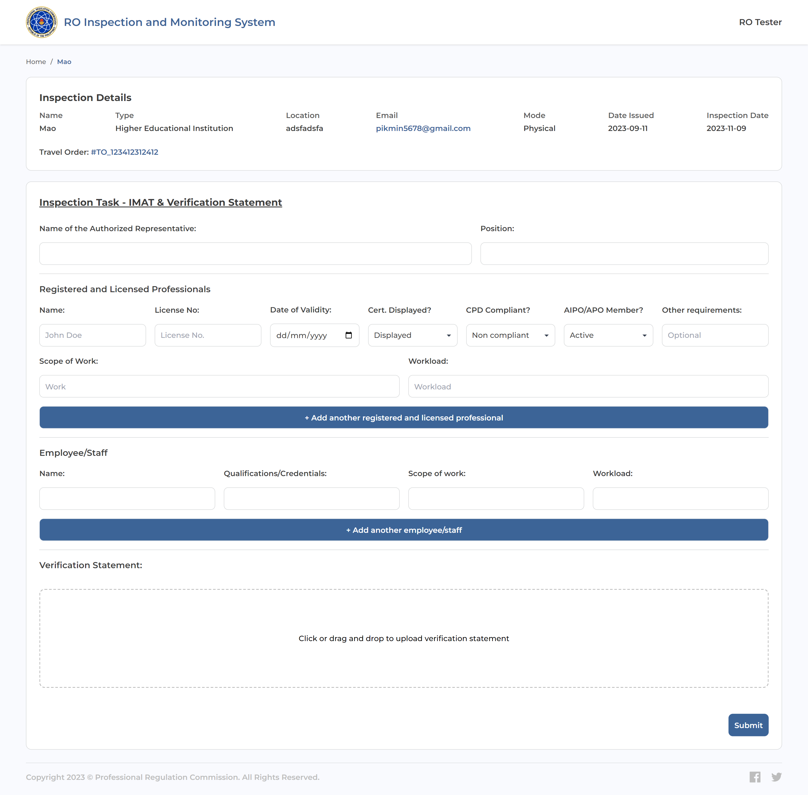Go to Home breadcrumb
The width and height of the screenshot is (808, 795).
point(36,62)
